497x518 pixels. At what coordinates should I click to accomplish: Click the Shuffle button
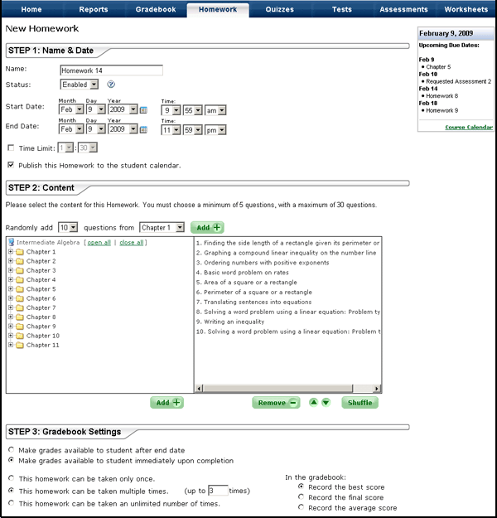coord(360,402)
